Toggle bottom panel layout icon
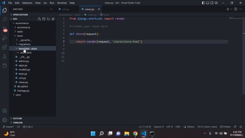 pyautogui.click(x=207, y=3)
